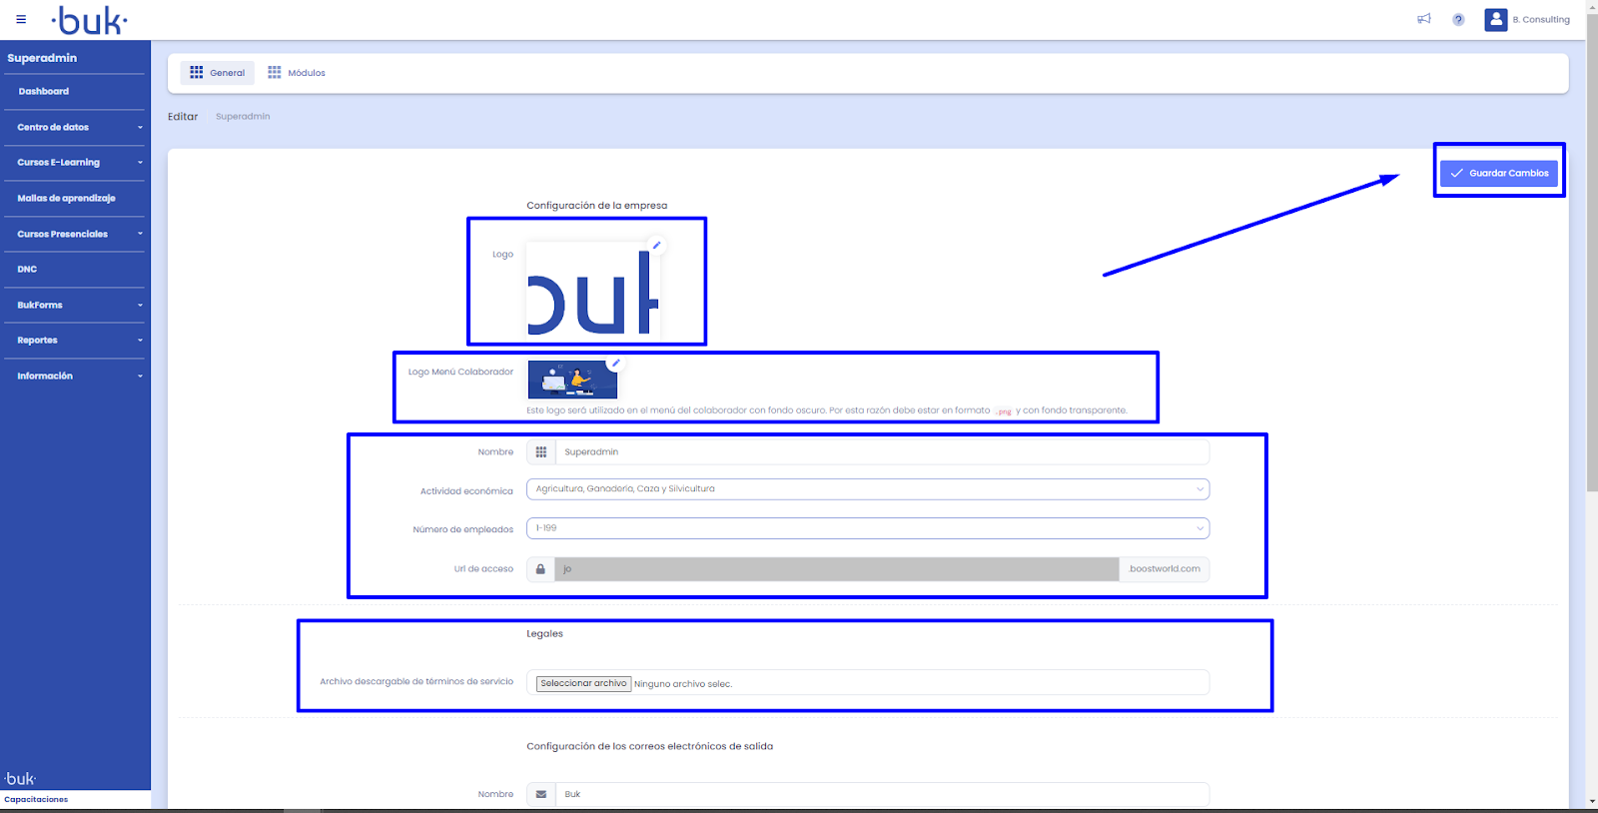The image size is (1598, 813).
Task: Open the announcements megaphone icon
Action: (x=1424, y=19)
